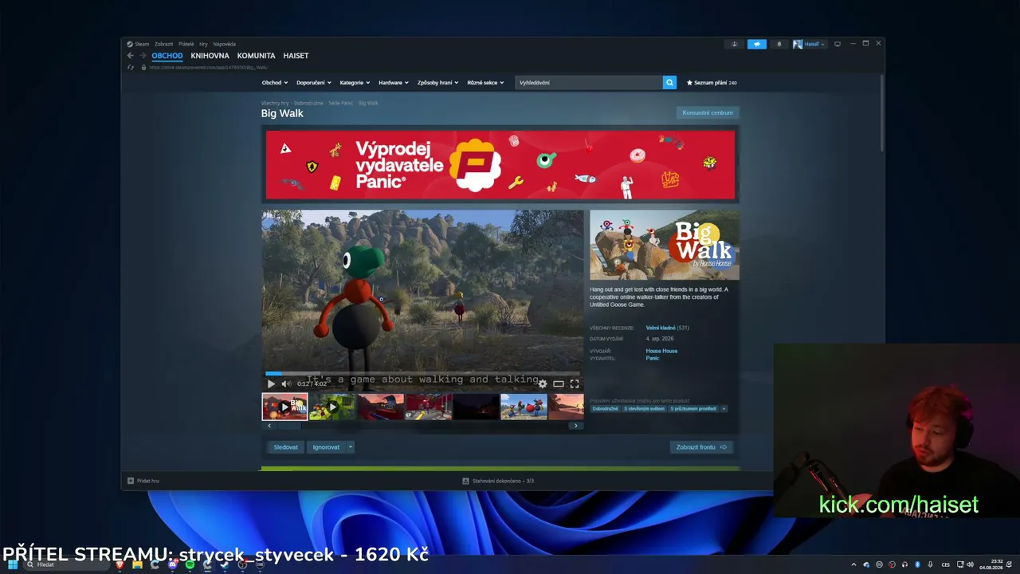Switch to Big Picture mode via monitor icon

click(x=838, y=44)
